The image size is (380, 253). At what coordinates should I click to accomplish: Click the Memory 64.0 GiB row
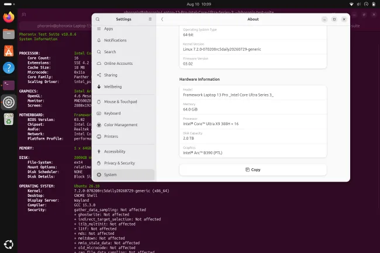[253, 107]
